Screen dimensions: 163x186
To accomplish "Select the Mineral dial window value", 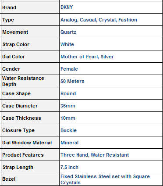I will (70, 143).
